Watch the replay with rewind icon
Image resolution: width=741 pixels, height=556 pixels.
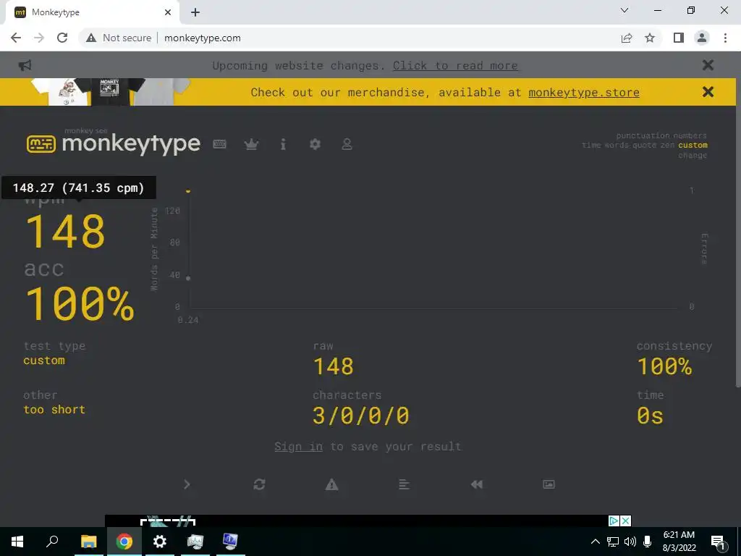click(x=476, y=484)
